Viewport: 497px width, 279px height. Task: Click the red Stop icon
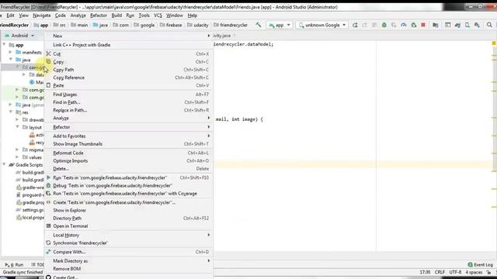point(423,25)
